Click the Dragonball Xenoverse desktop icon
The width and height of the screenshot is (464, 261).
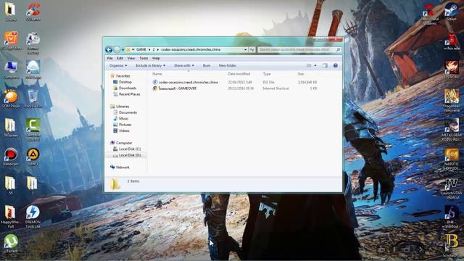pos(452,101)
